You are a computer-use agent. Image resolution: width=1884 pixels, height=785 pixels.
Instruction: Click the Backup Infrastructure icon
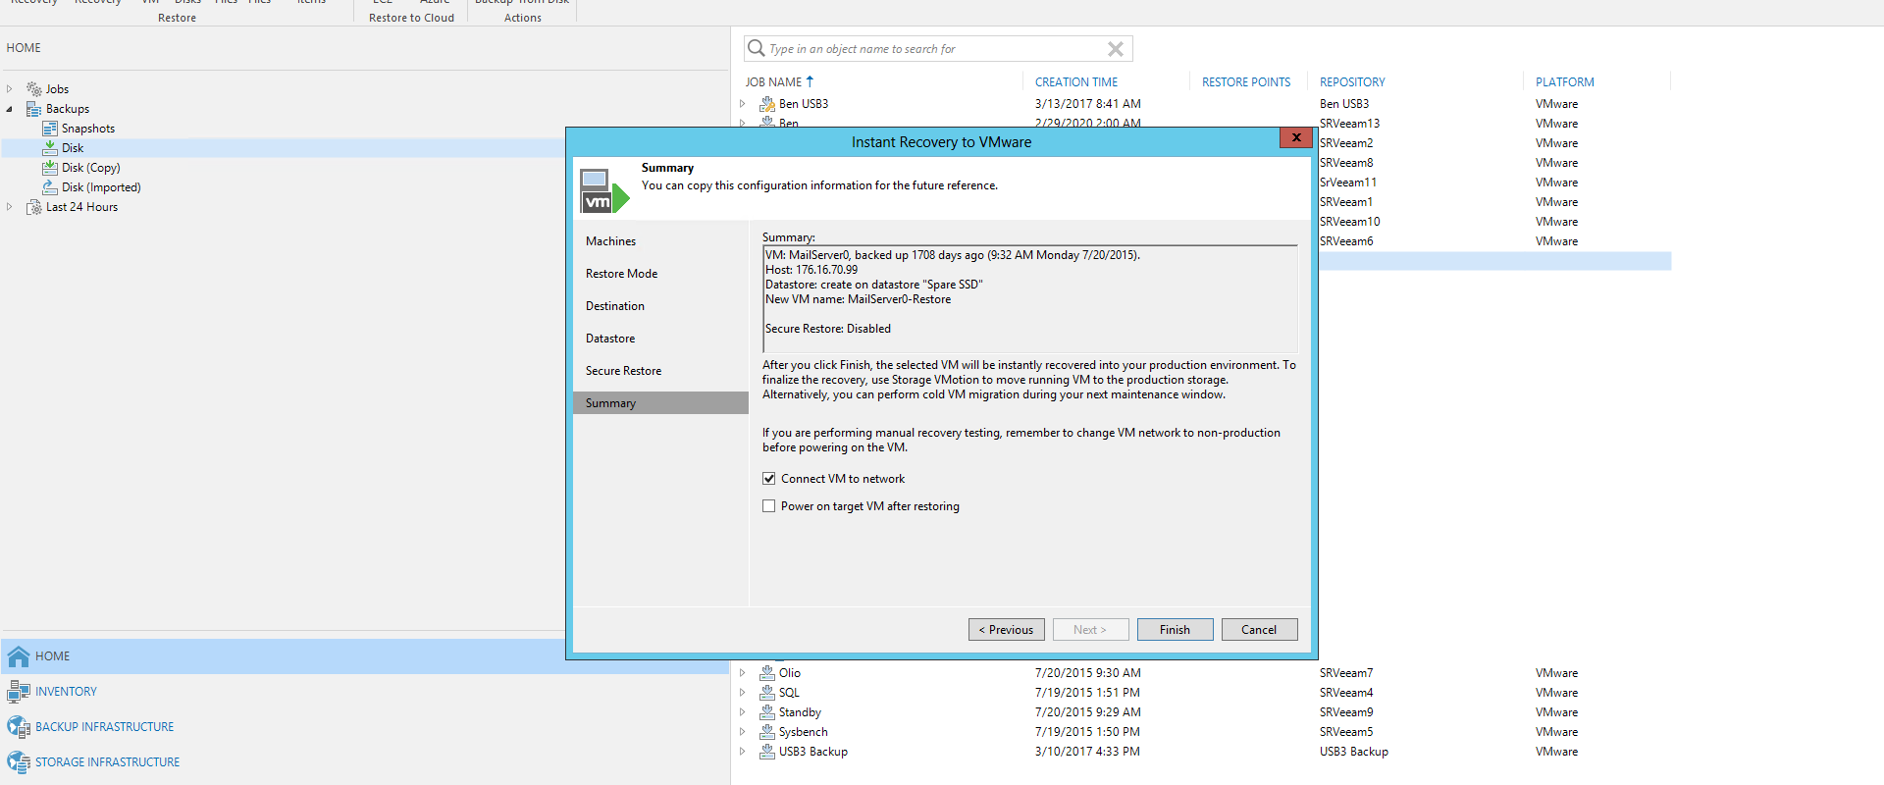pyautogui.click(x=19, y=727)
